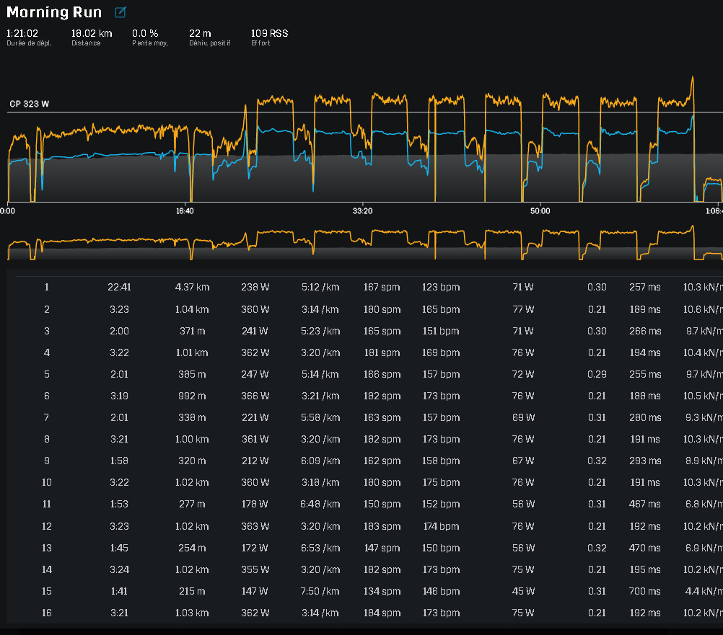
Task: Click lap 15 ground time 700 ms
Action: 645,591
